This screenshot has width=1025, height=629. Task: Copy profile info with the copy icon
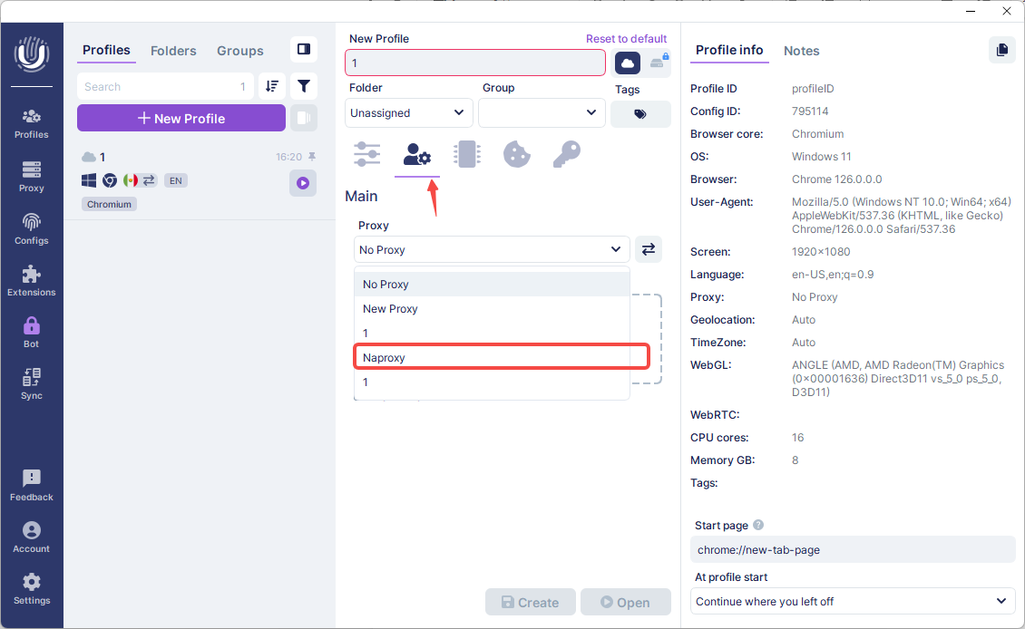coord(1001,50)
